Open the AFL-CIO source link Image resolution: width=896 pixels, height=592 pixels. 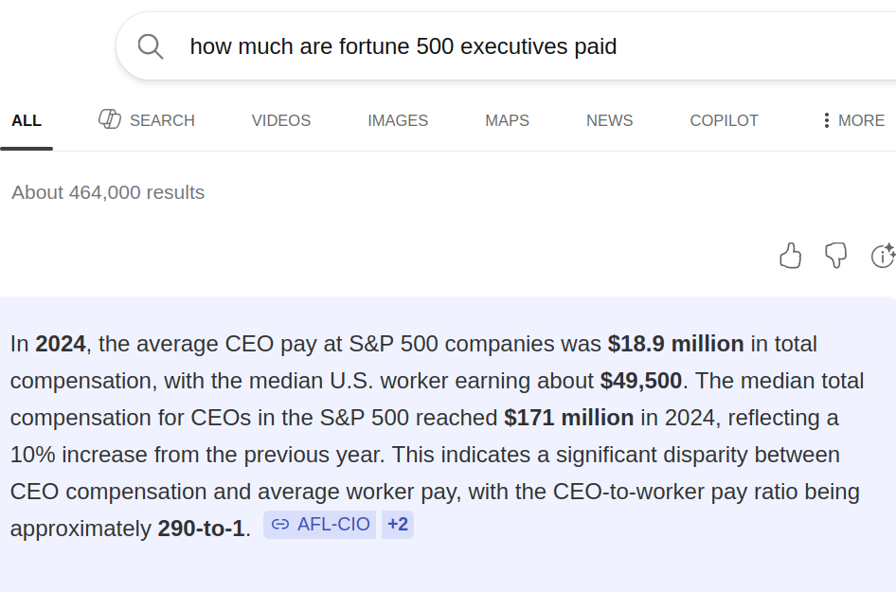click(x=320, y=524)
